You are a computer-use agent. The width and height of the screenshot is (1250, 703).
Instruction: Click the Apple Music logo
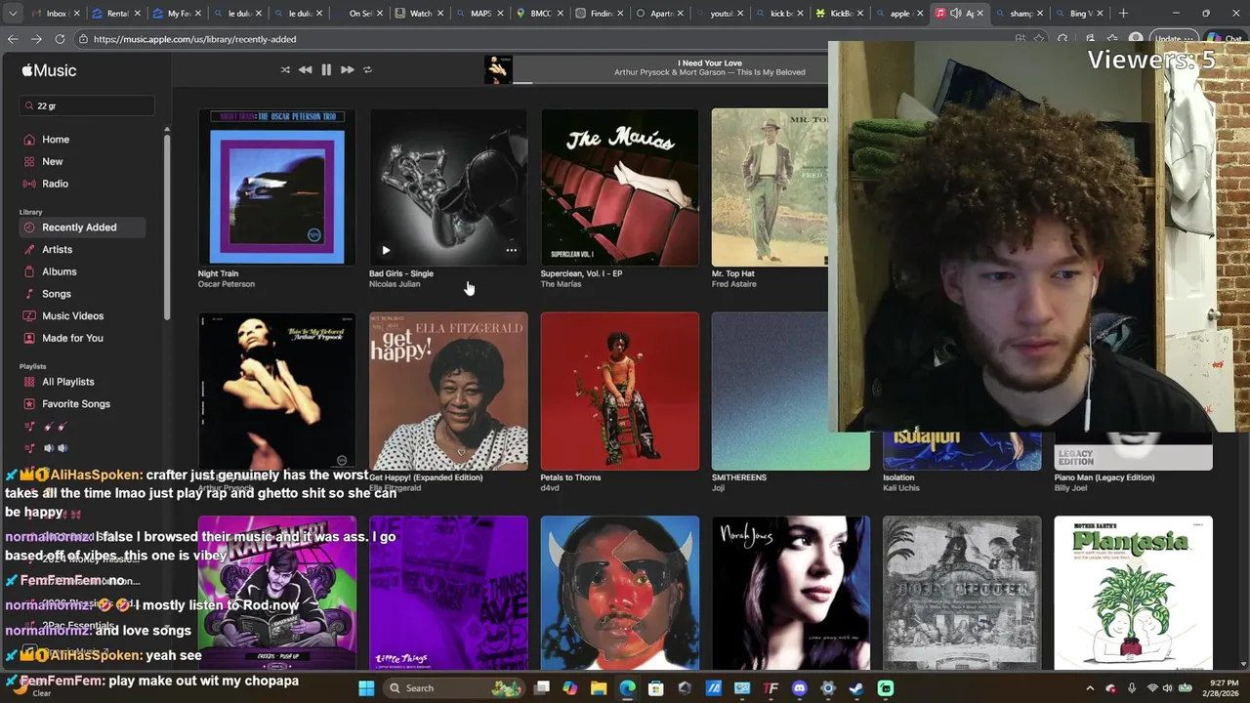coord(50,70)
